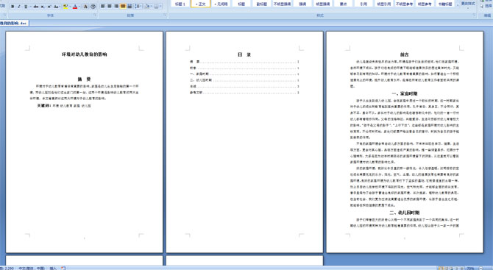The height and width of the screenshot is (270, 493).
Task: Apply strikethrough to selected text
Action: [36, 7]
